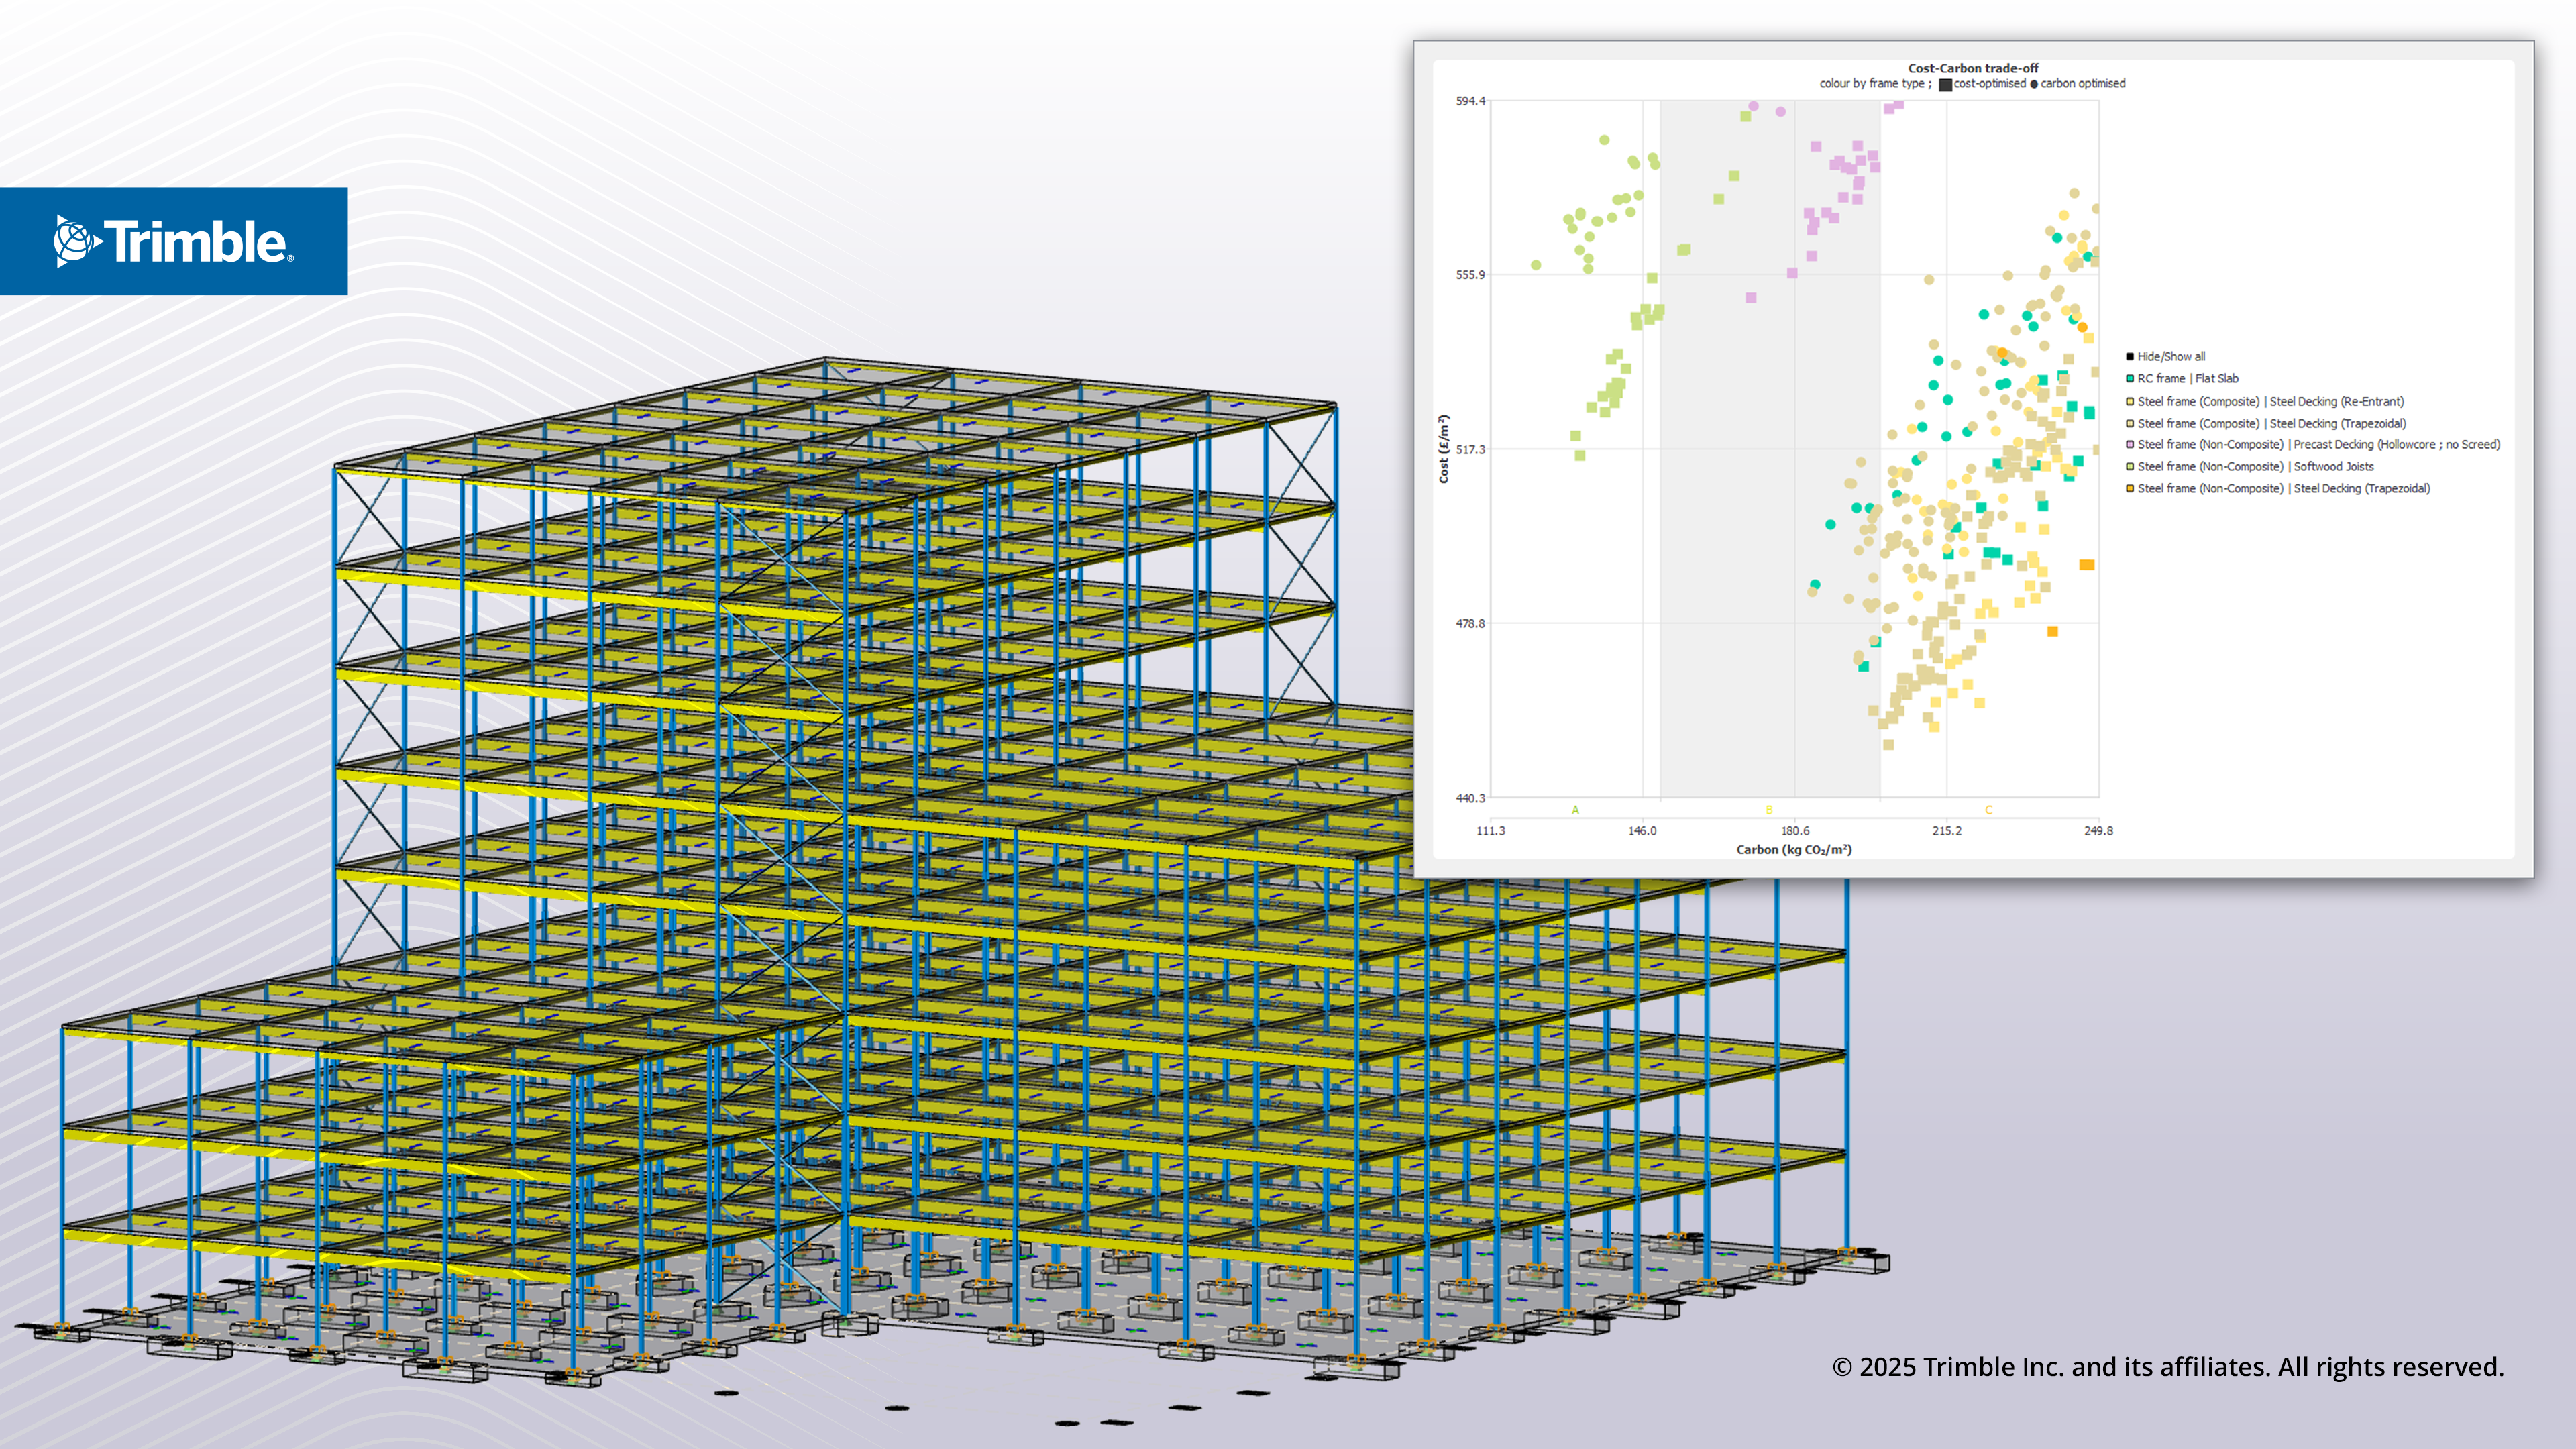2576x1449 pixels.
Task: Select zone label B on carbon axis
Action: (1769, 810)
